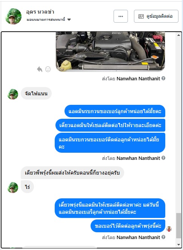
Task: Click the scrollbar up arrow
Action: click(x=179, y=35)
